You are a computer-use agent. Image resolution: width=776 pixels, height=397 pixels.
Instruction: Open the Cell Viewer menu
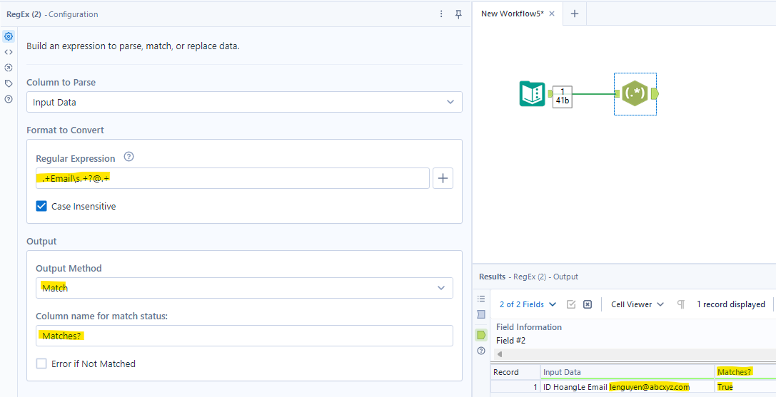(x=637, y=304)
